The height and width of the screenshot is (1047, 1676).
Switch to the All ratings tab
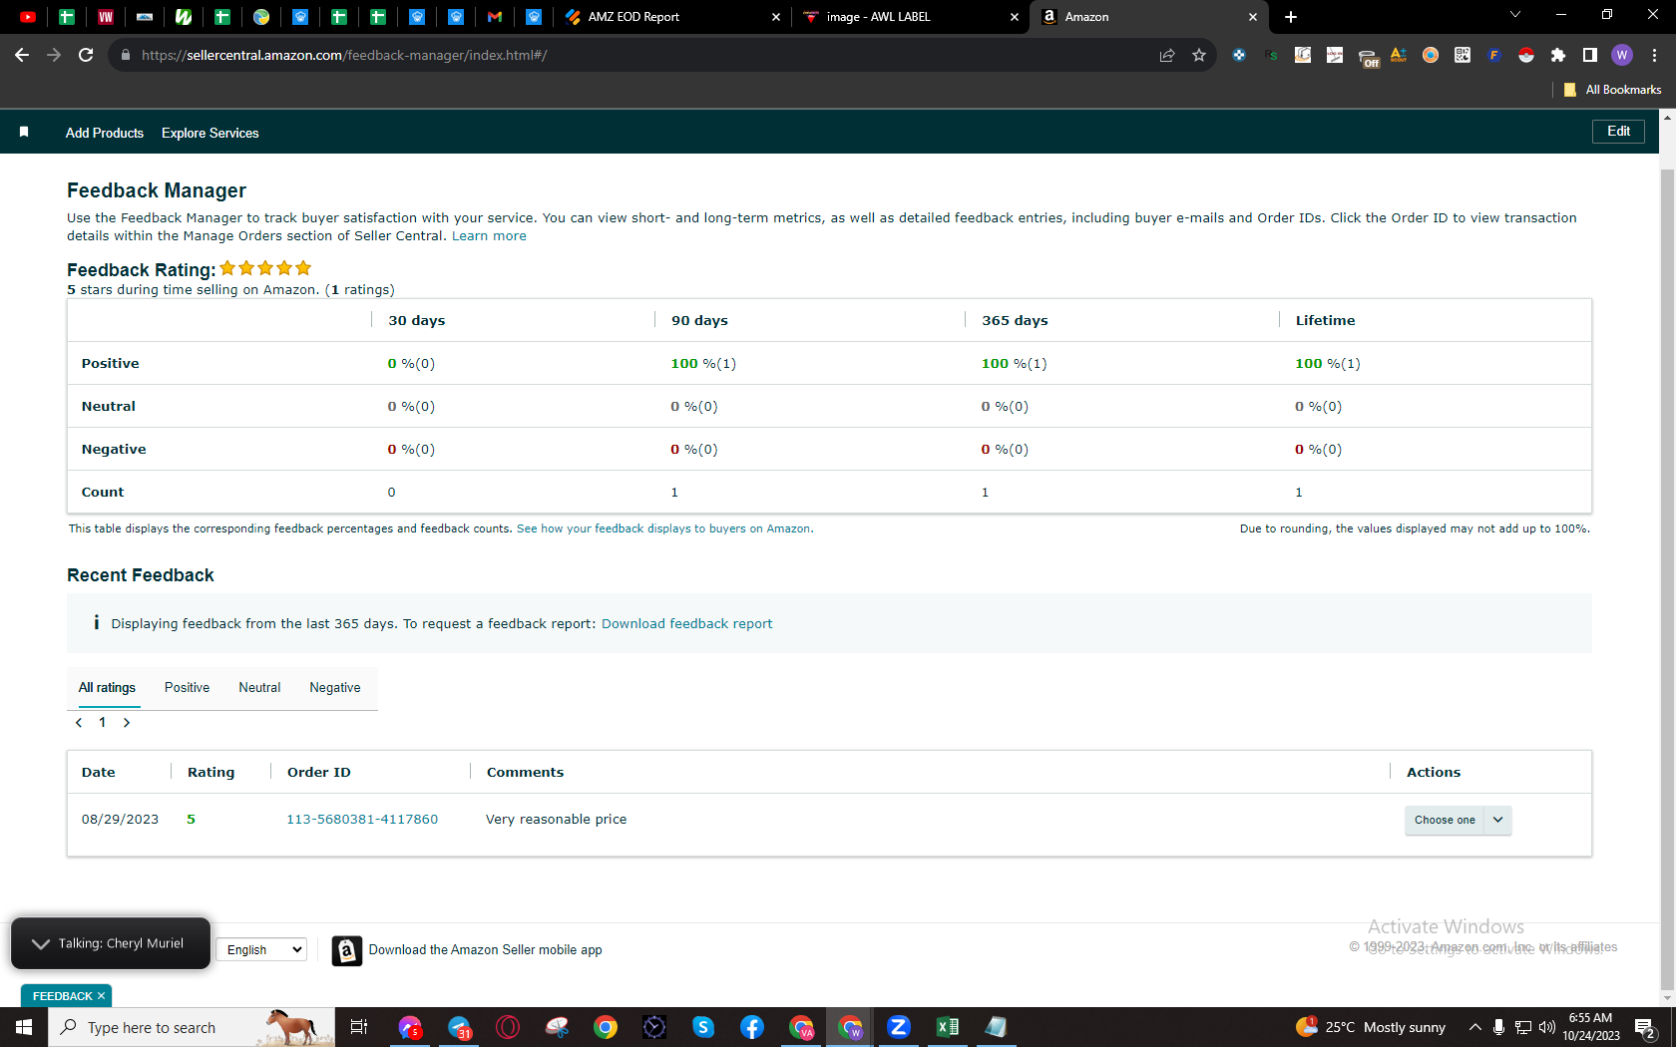(x=108, y=688)
